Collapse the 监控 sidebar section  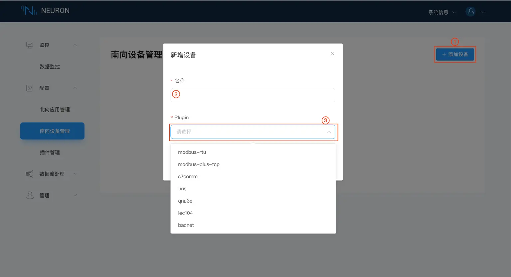pyautogui.click(x=75, y=45)
